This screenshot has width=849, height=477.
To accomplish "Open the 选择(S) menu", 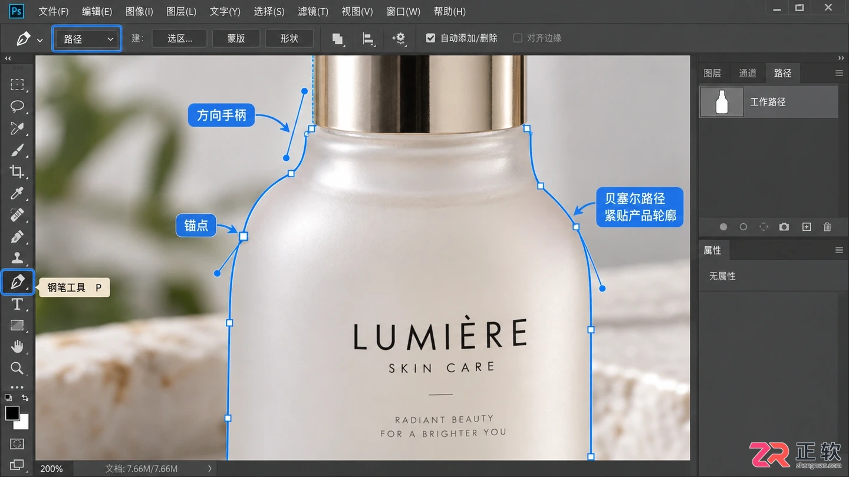I will pyautogui.click(x=269, y=11).
